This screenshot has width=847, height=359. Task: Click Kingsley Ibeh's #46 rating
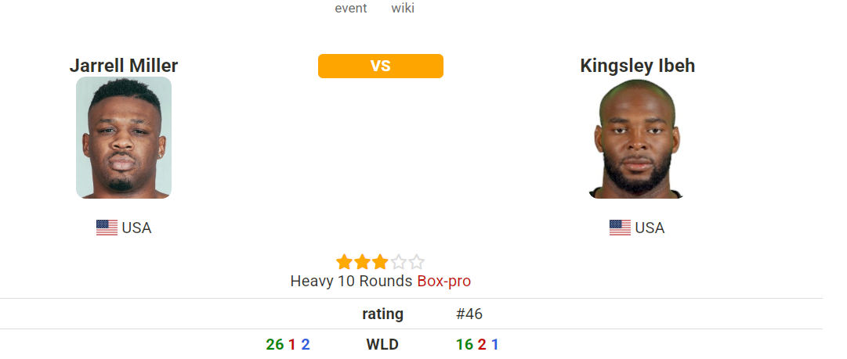[469, 314]
